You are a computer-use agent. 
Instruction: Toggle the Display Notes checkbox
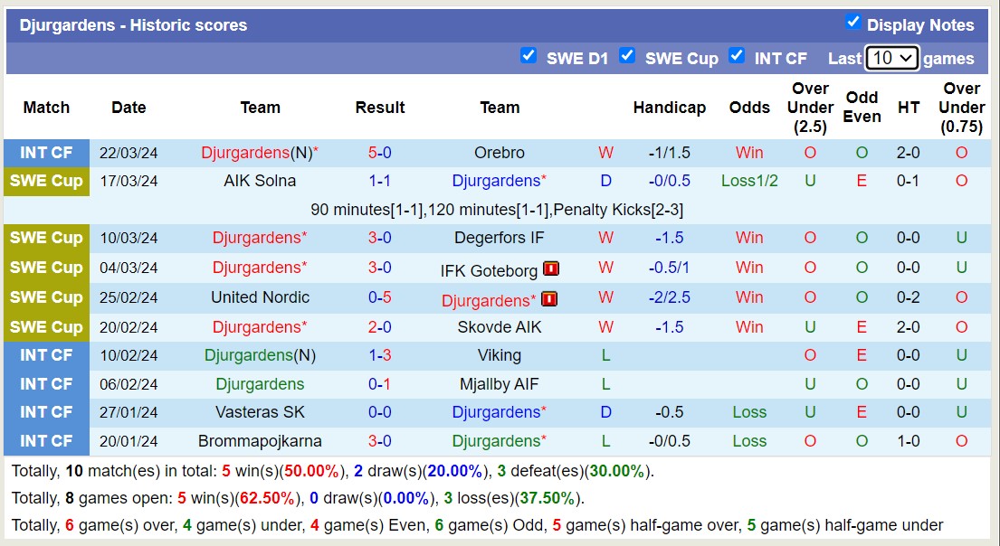[x=852, y=23]
